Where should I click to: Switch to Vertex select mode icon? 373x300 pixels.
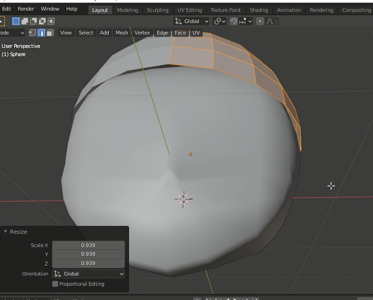click(33, 33)
